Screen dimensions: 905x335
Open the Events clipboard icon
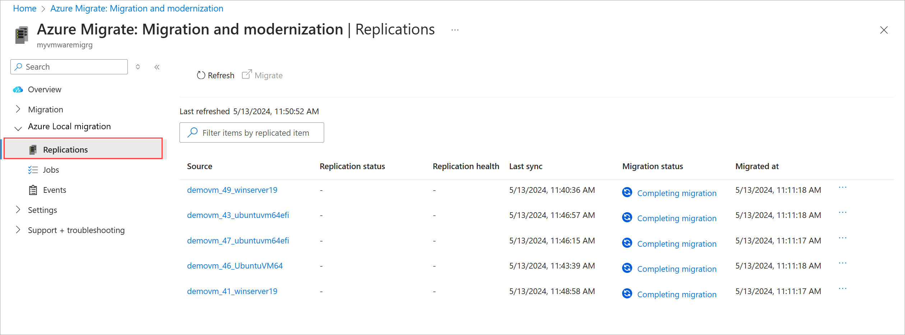(33, 190)
